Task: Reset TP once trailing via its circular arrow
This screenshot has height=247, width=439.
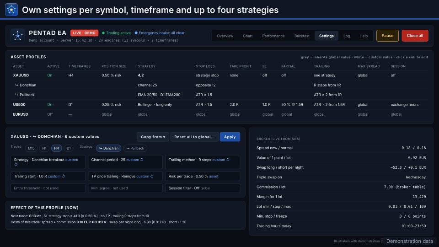Action: click(152, 176)
